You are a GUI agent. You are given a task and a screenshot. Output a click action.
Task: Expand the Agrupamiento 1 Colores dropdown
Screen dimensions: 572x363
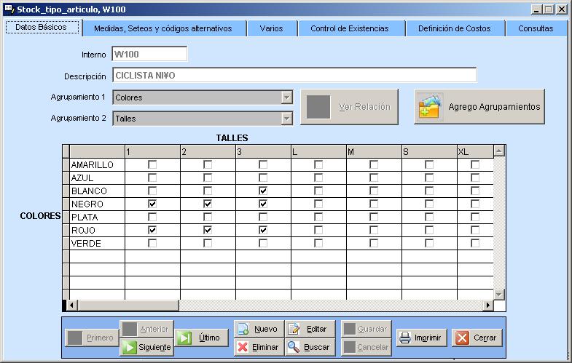[286, 97]
